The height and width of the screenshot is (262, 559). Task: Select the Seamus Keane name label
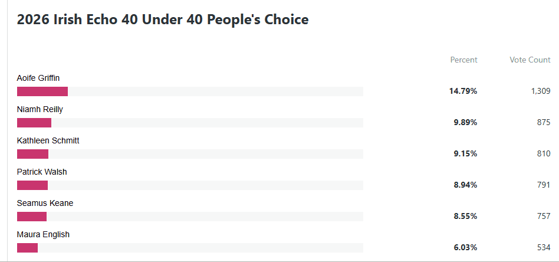45,203
